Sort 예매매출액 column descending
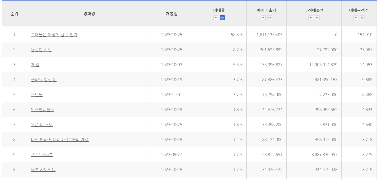Screen dimensions: 377x179 [269, 18]
